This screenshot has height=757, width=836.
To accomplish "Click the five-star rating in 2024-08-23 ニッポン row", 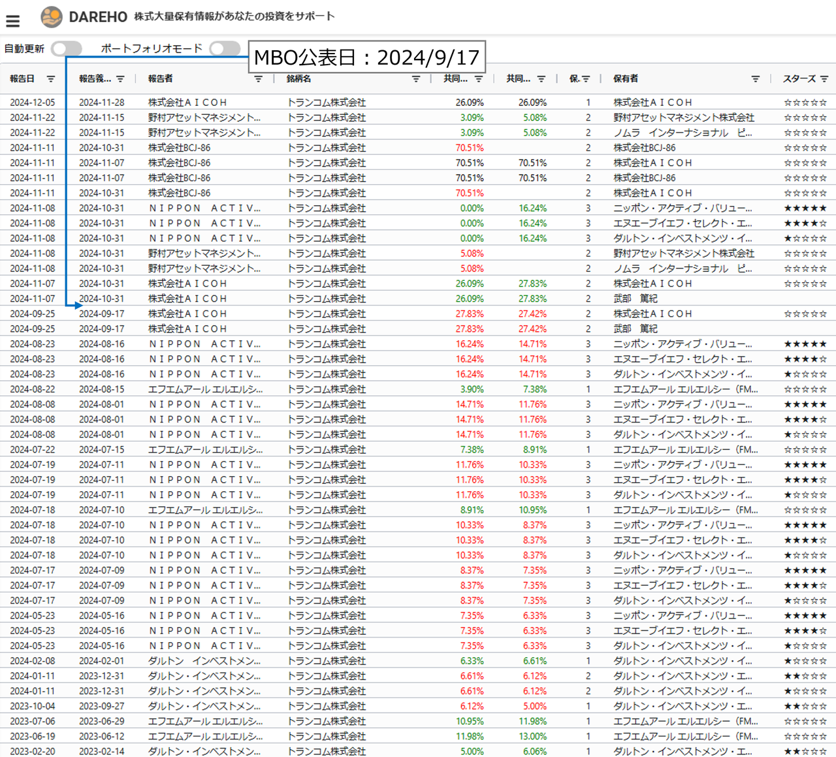I will [805, 344].
